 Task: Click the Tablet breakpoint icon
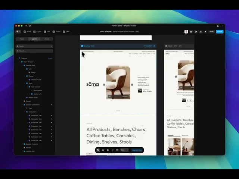166,46
